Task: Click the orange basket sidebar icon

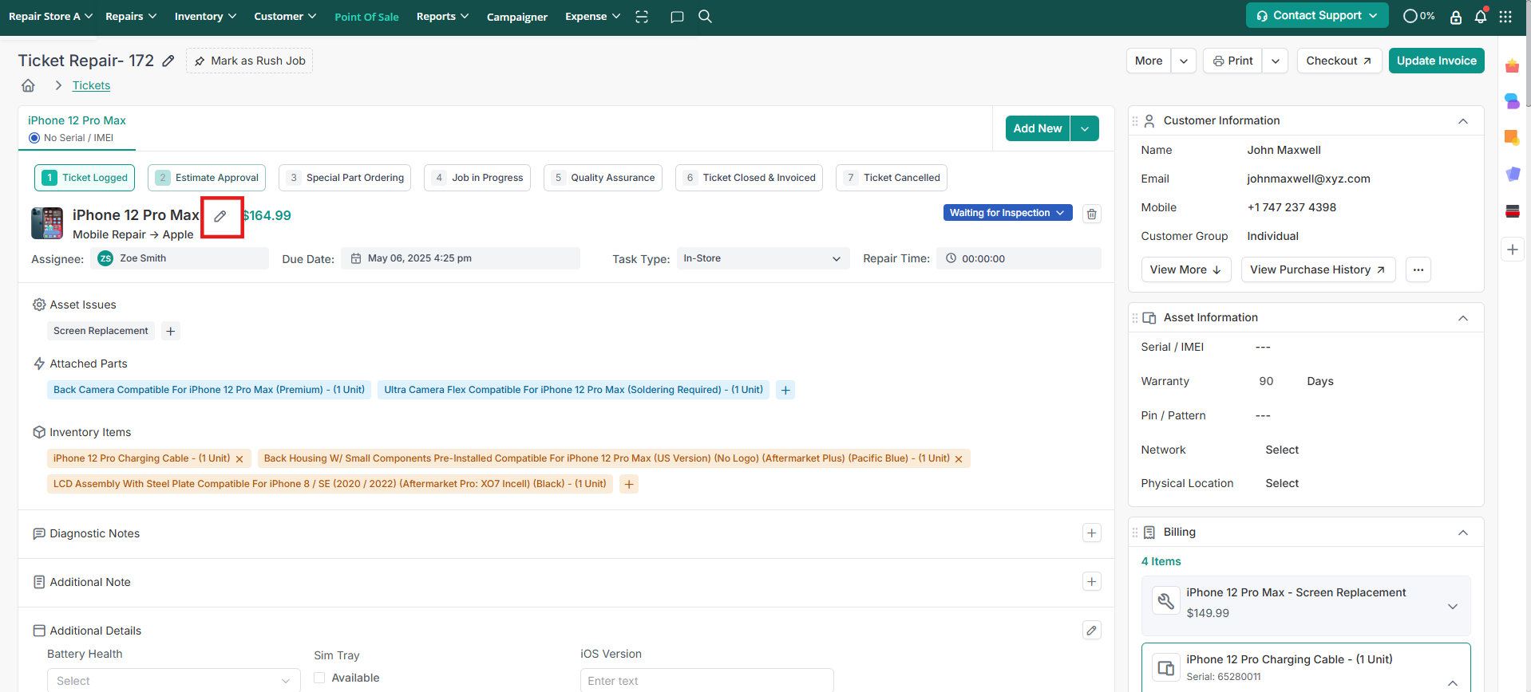Action: pyautogui.click(x=1513, y=66)
